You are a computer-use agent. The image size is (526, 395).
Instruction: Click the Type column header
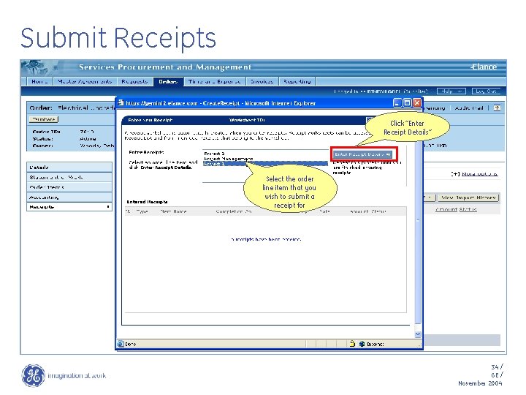tap(142, 211)
